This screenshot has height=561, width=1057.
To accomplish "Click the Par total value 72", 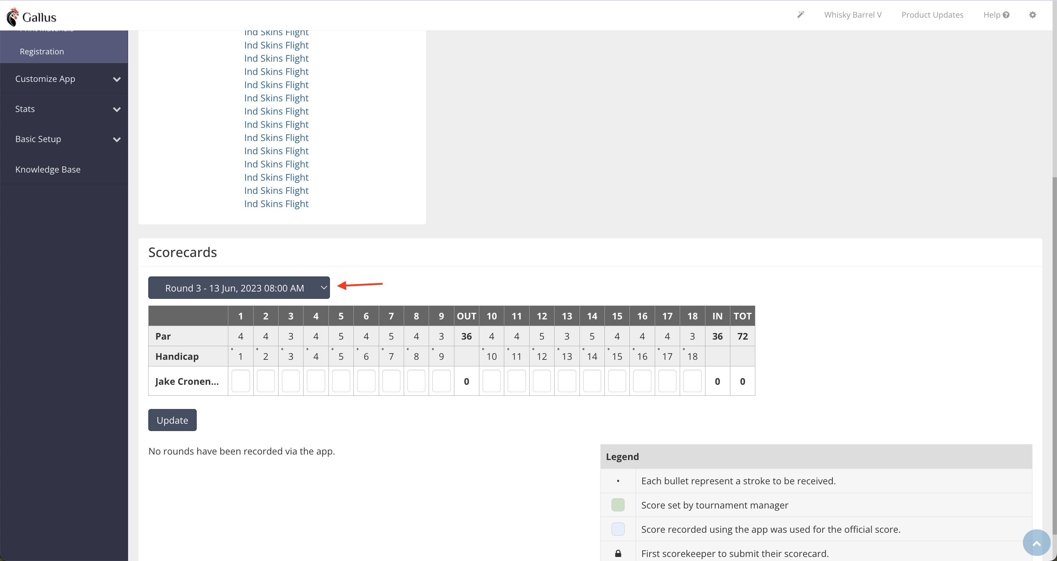I will coord(742,336).
